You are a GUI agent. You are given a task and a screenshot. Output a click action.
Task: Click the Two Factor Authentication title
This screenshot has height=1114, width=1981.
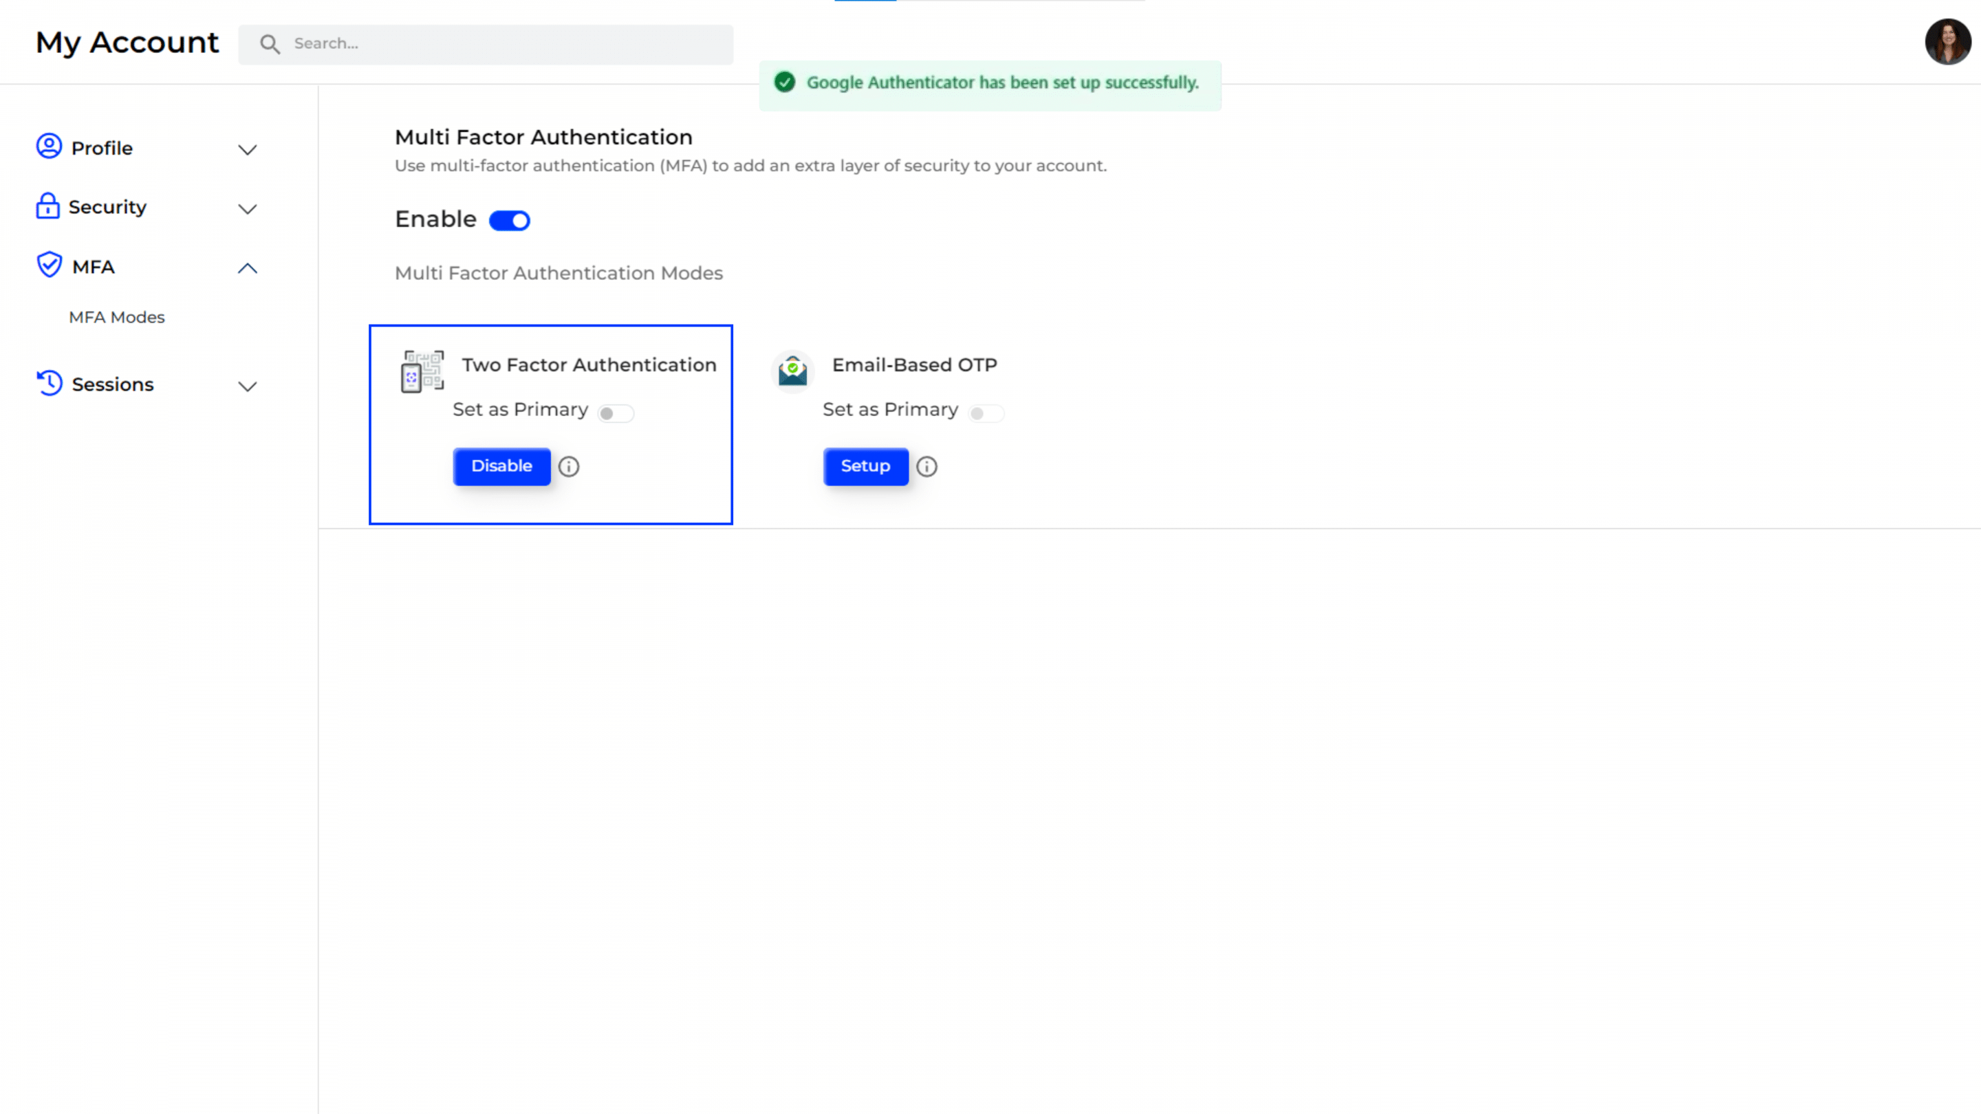point(589,365)
